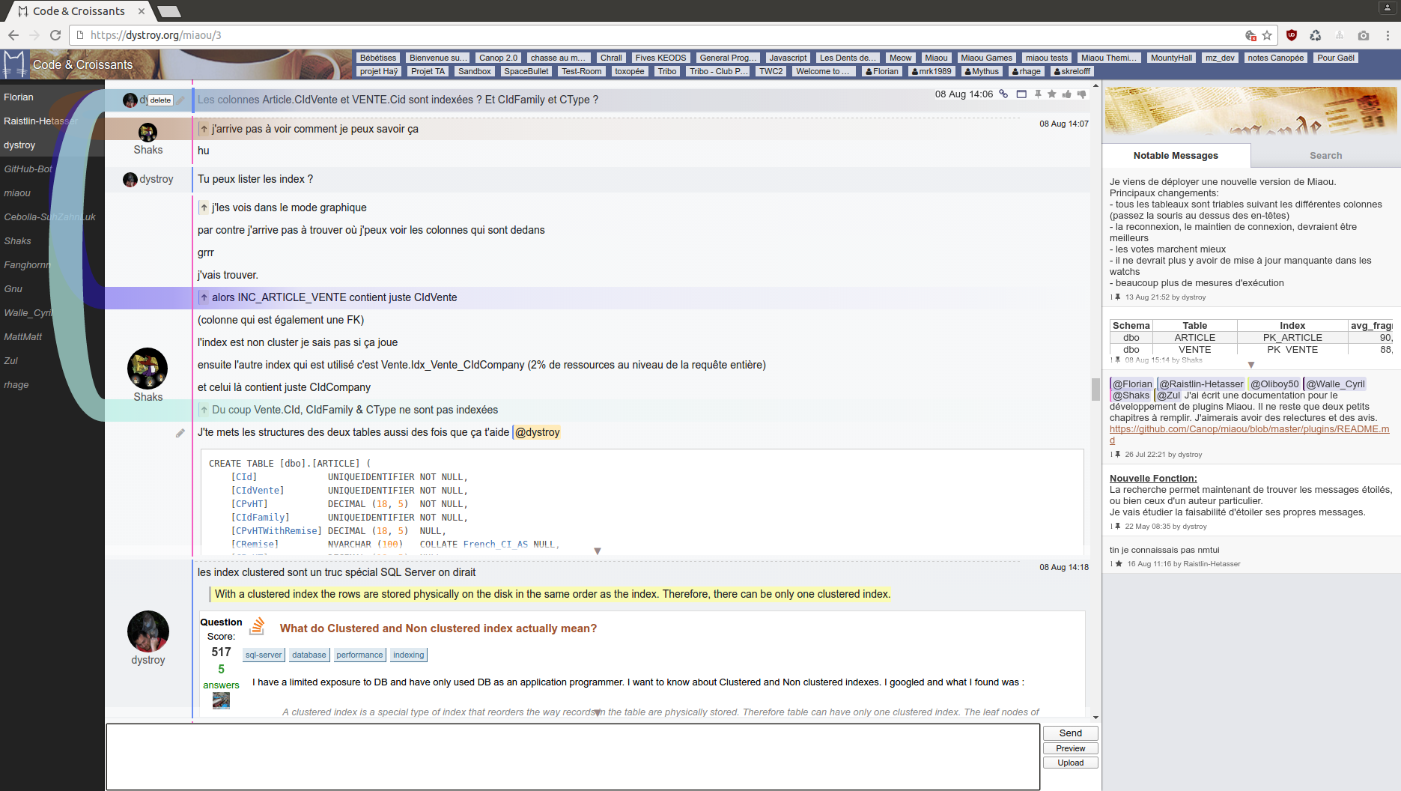Screen dimensions: 1401x791
Task: Go back in browser
Action: [x=13, y=35]
